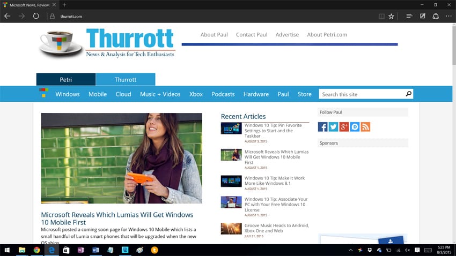Open a new tab with plus icon

64,5
